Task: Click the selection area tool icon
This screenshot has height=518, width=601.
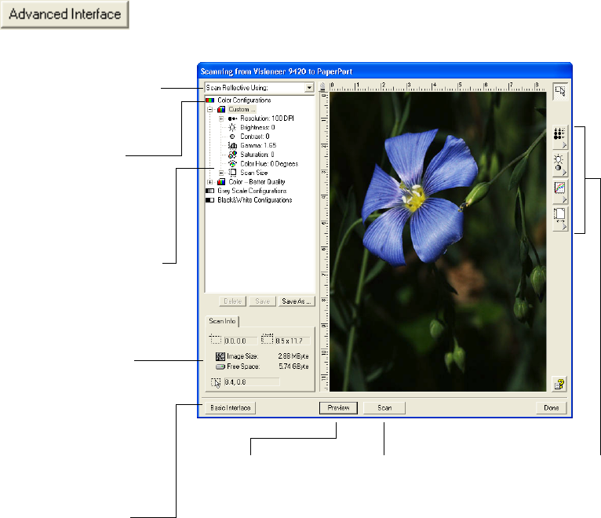Action: coord(561,92)
